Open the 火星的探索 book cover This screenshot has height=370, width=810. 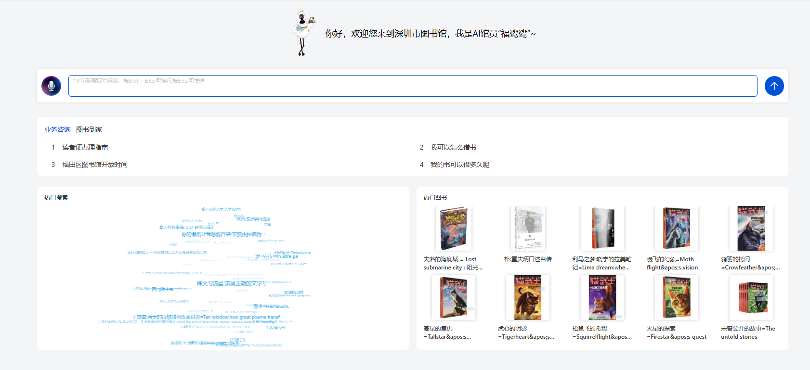click(x=677, y=298)
